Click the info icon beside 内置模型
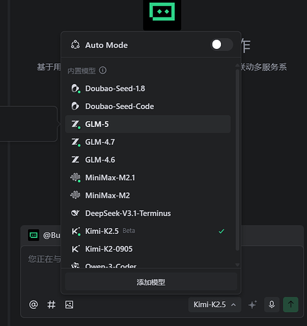The width and height of the screenshot is (307, 326). [102, 70]
